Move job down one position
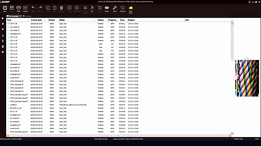This screenshot has height=146, width=261. pos(3,47)
